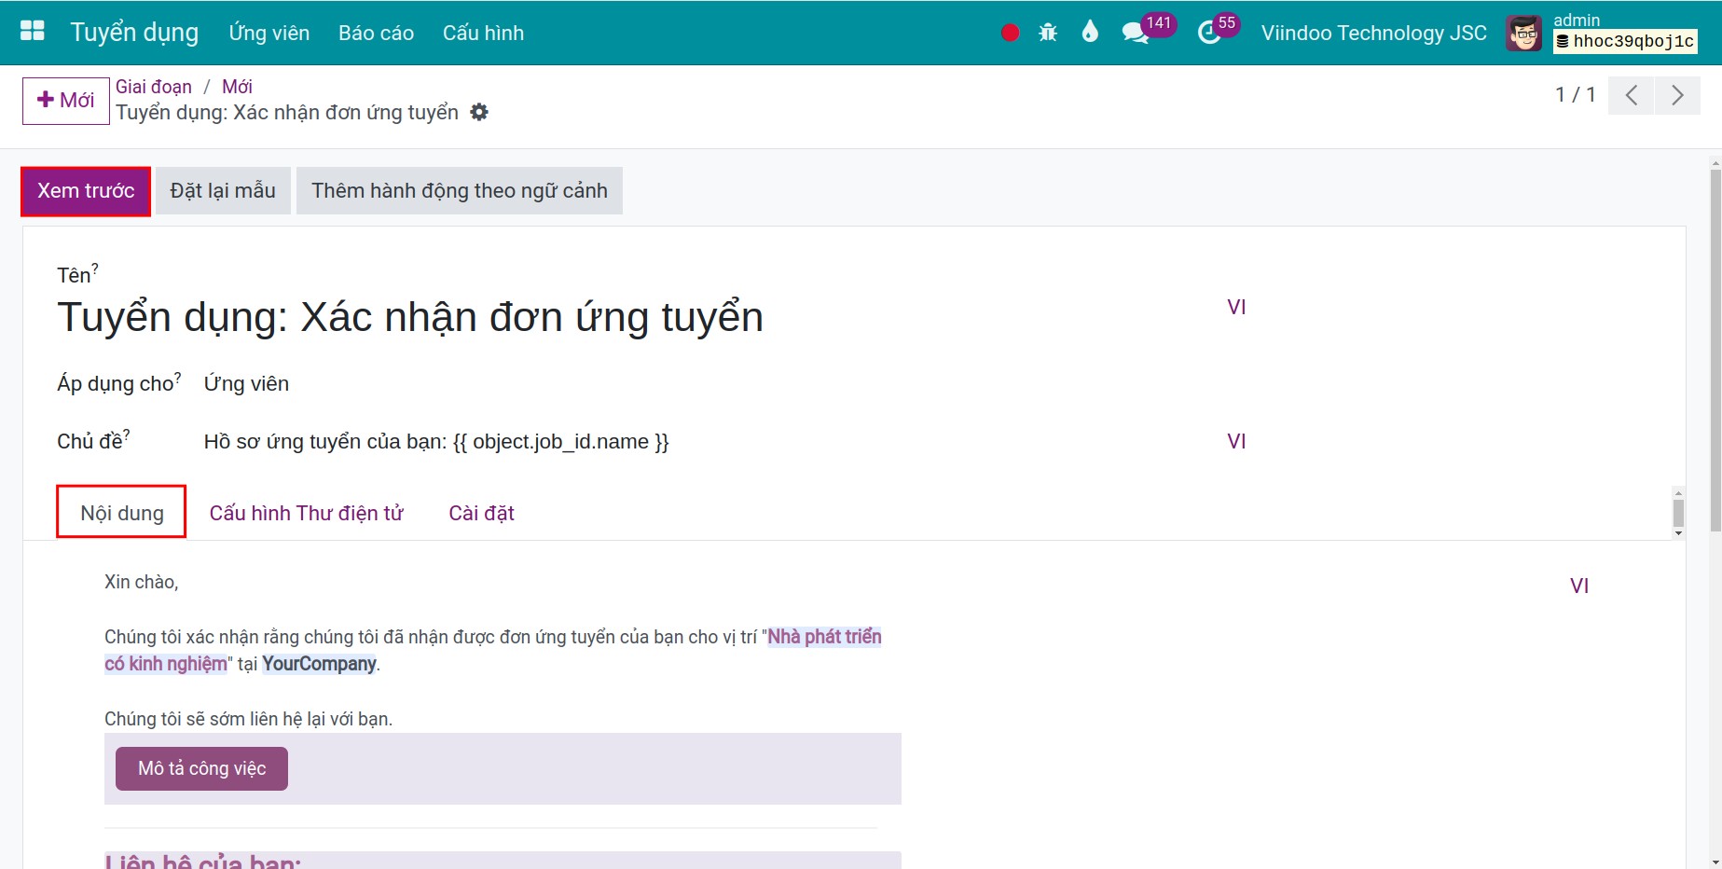The height and width of the screenshot is (869, 1722).
Task: Go to previous record with the left arrow
Action: point(1631,94)
